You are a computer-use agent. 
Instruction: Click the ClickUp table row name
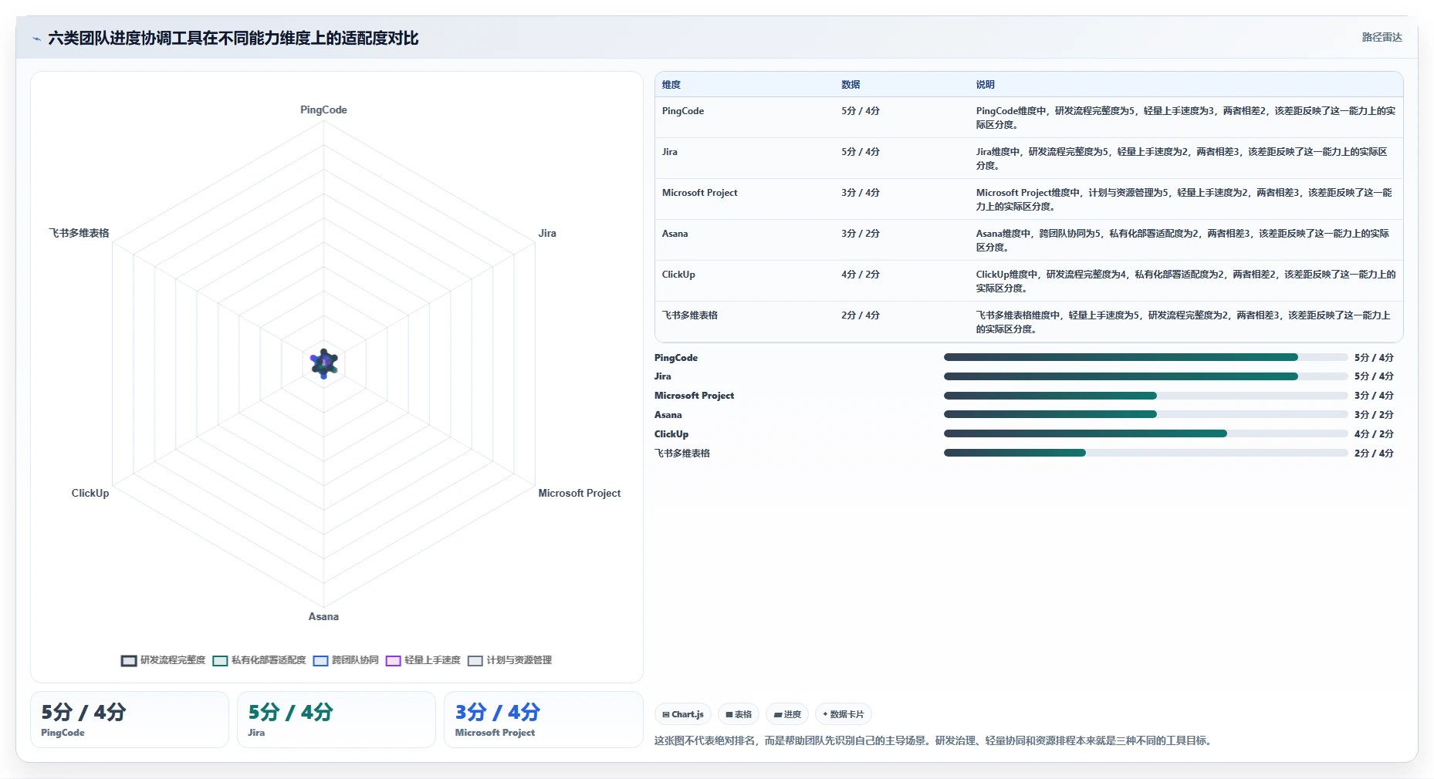(678, 275)
